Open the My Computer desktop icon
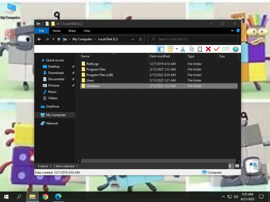This screenshot has height=202, width=270. click(x=10, y=11)
